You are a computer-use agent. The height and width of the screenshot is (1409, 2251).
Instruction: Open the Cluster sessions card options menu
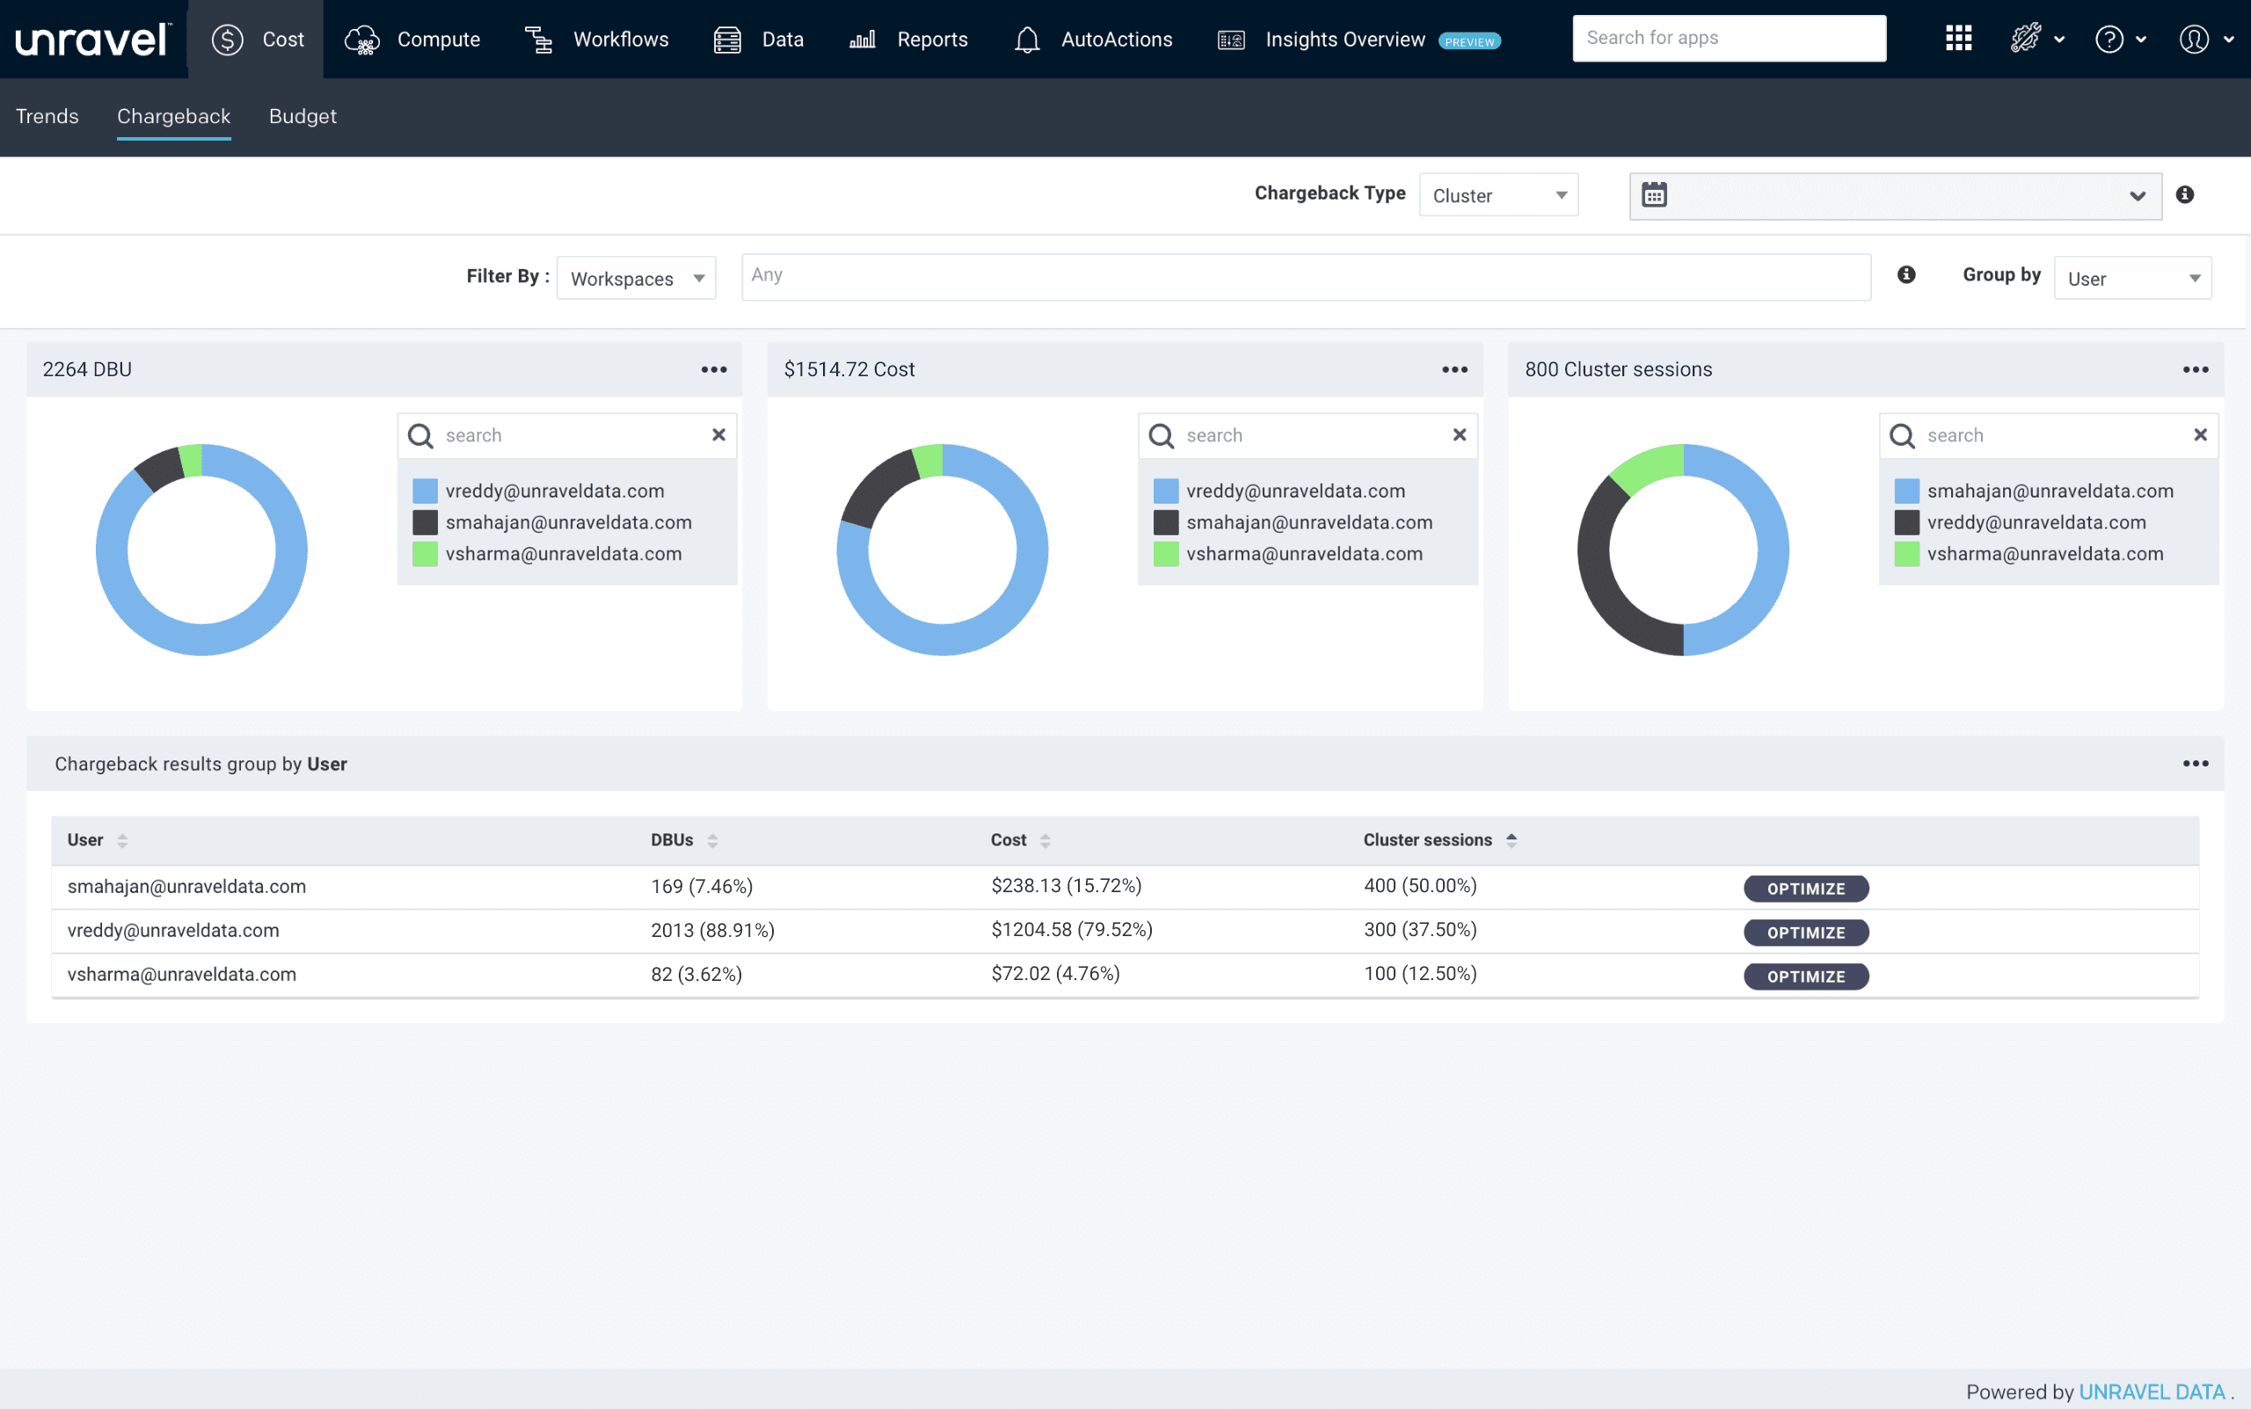click(x=2195, y=370)
